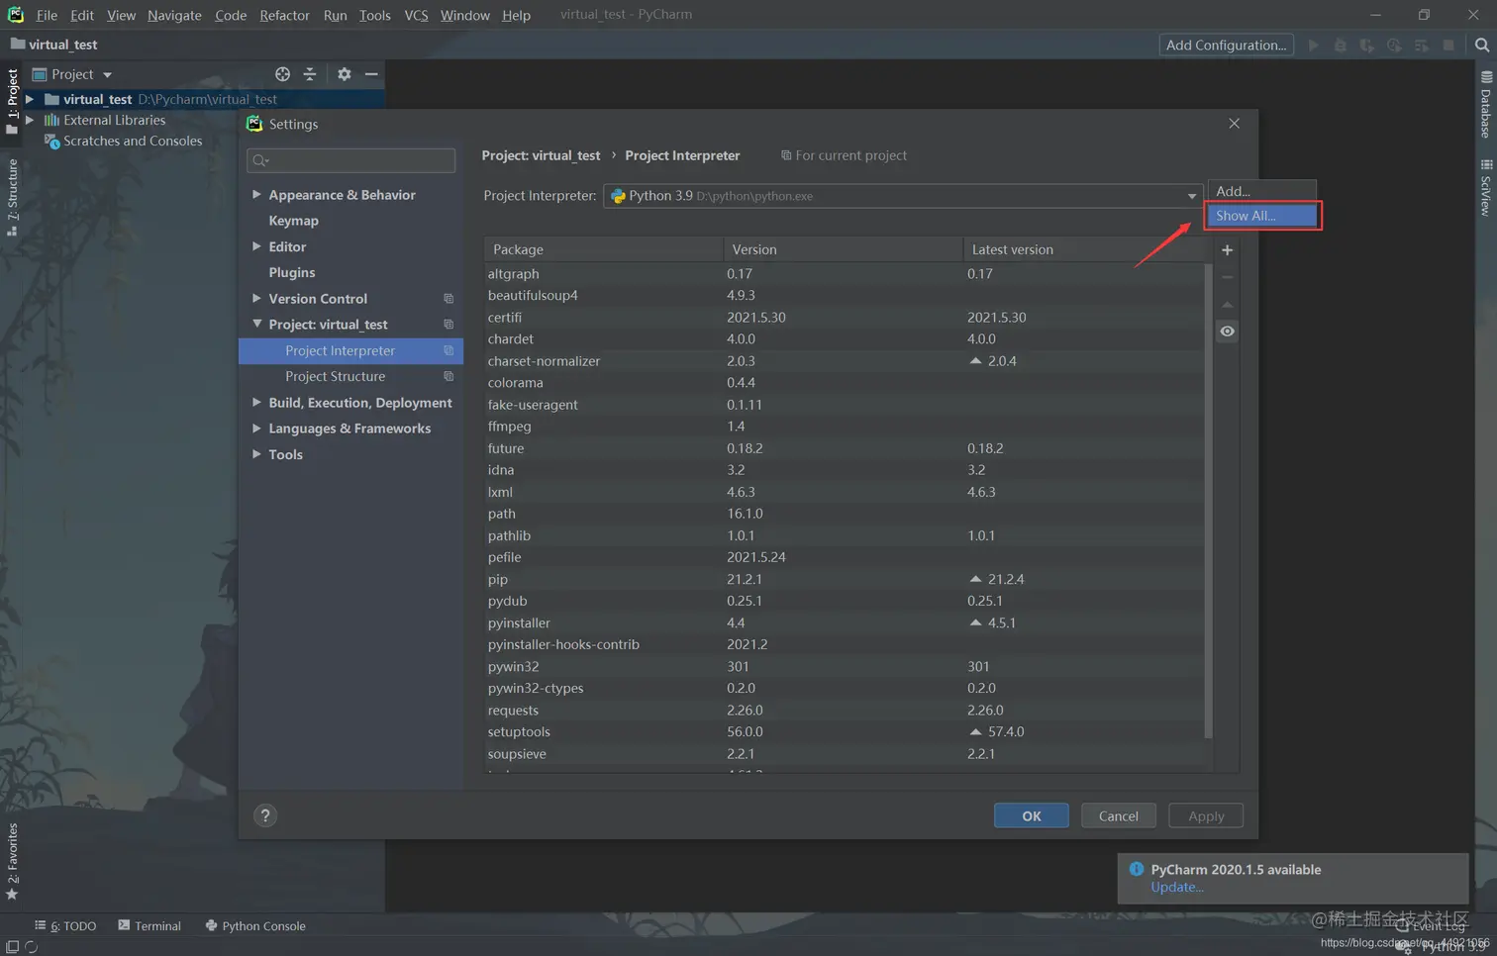
Task: Select the Plugins settings item
Action: 292,272
